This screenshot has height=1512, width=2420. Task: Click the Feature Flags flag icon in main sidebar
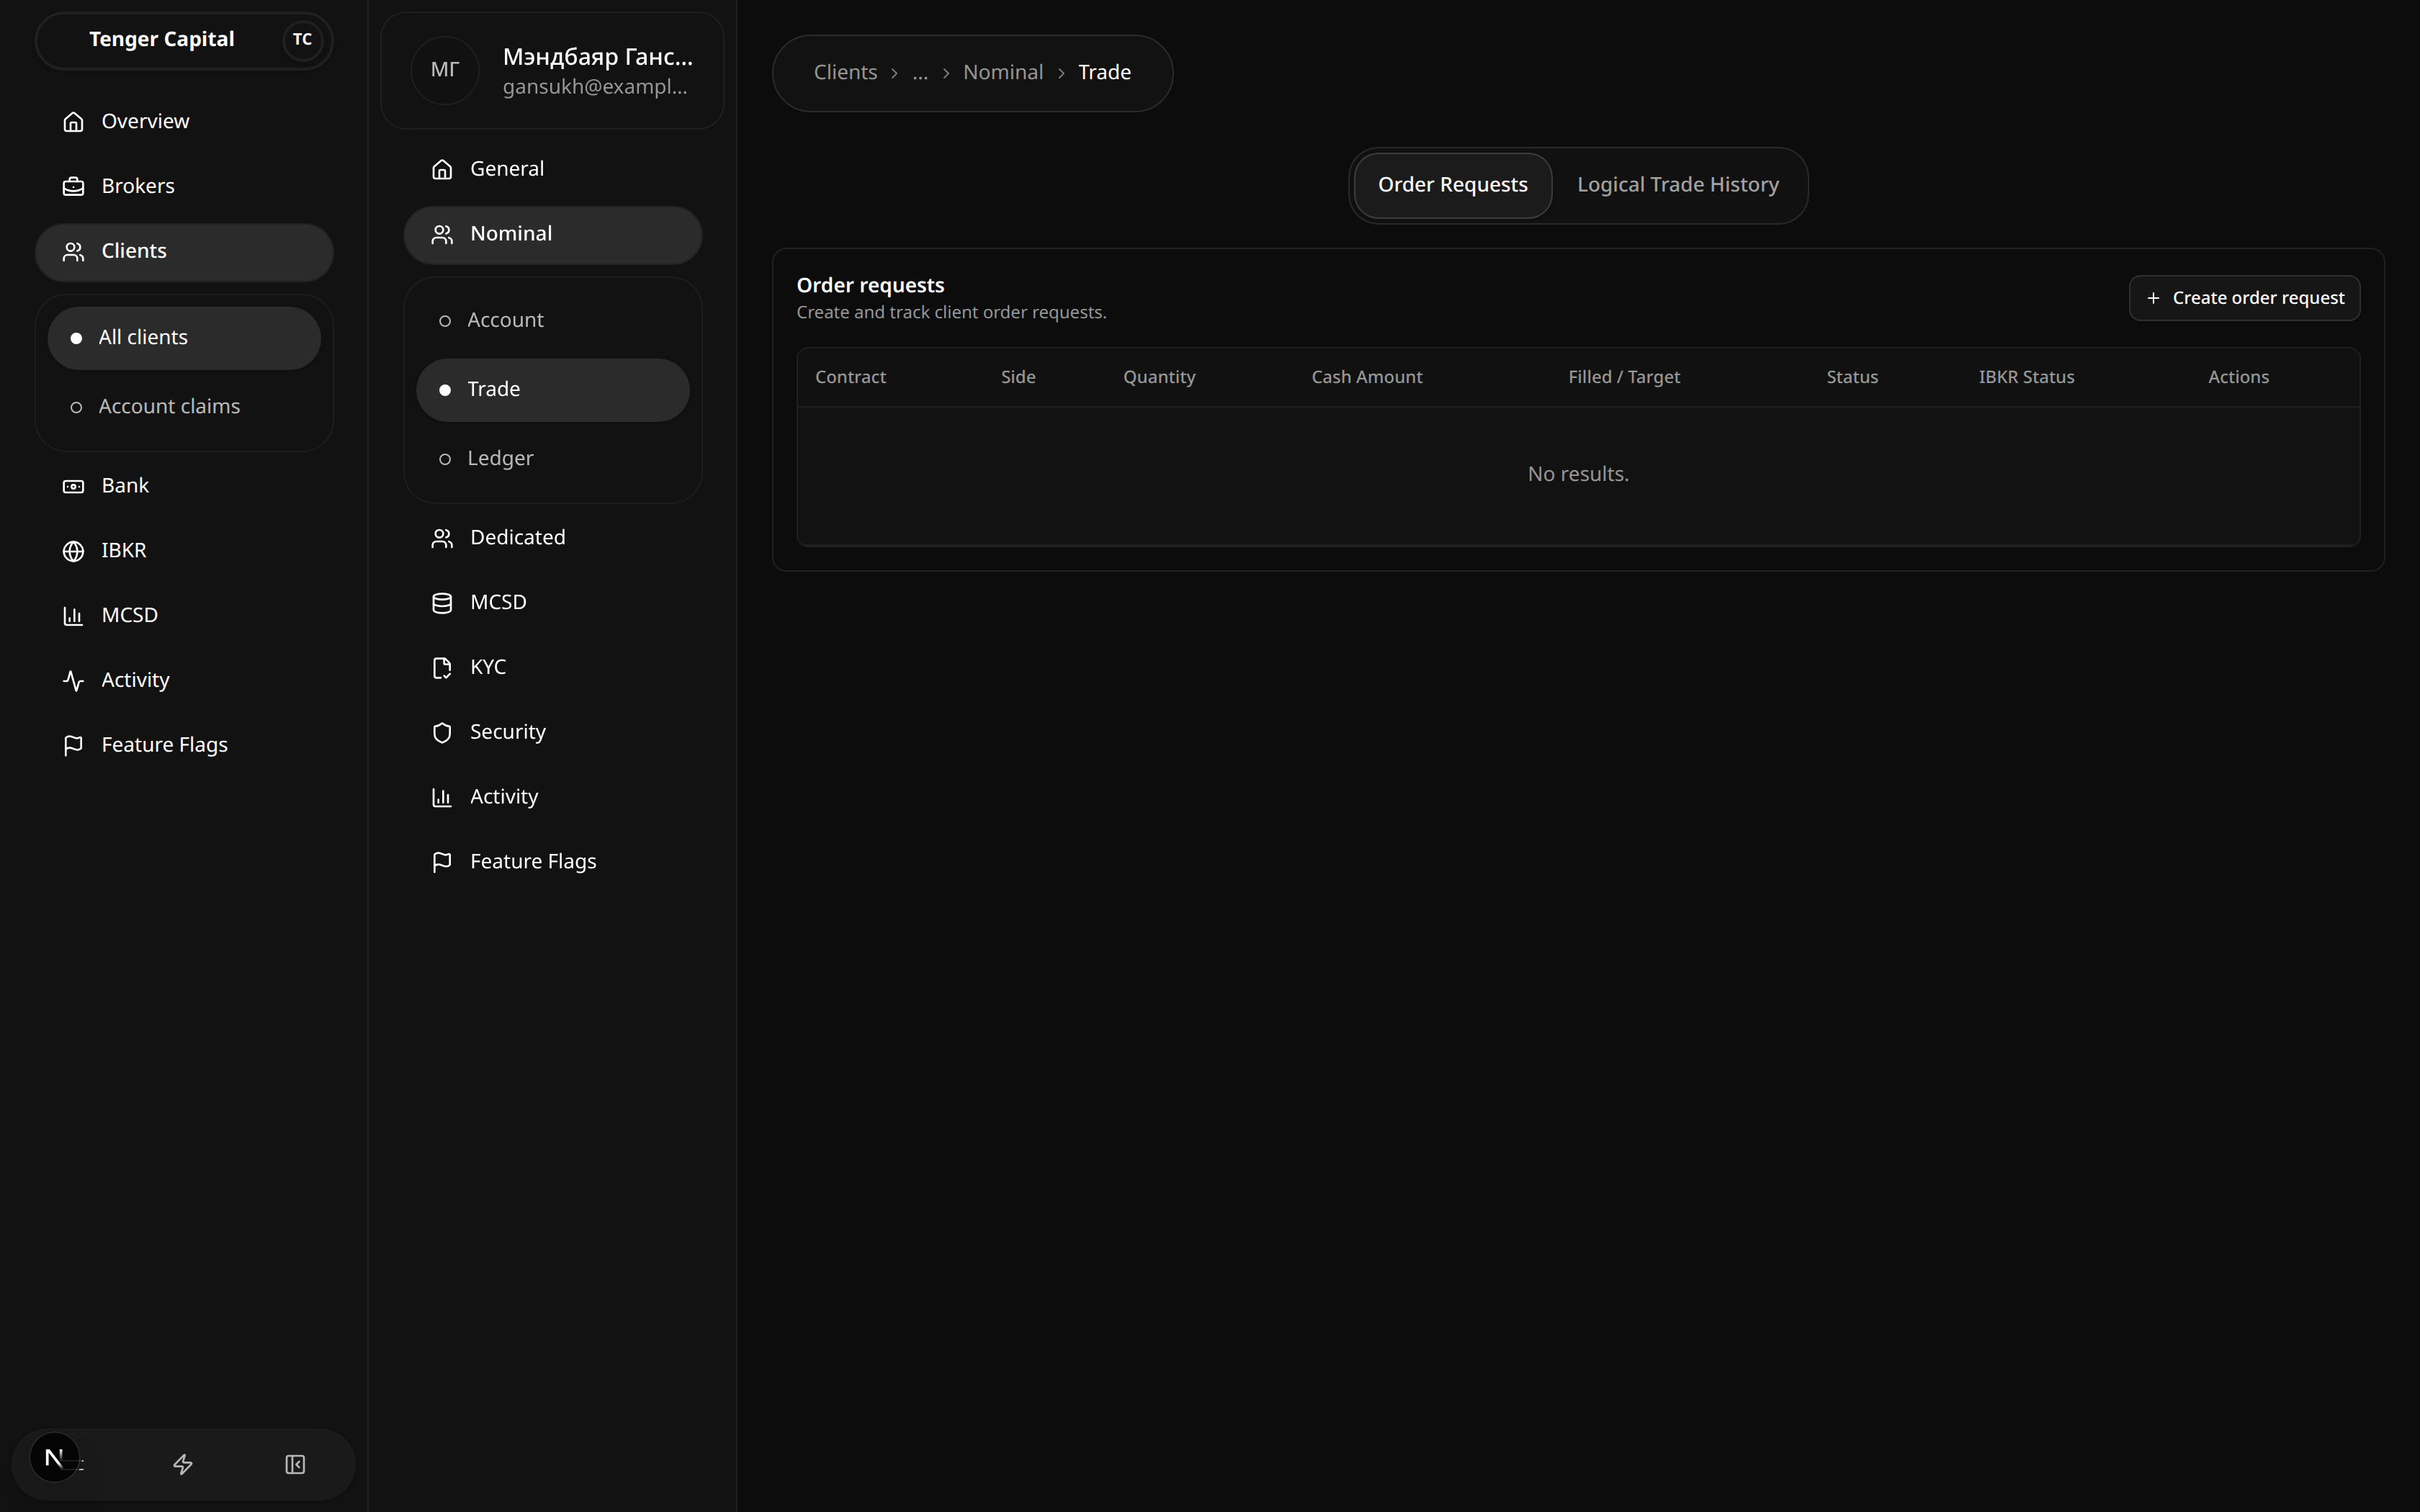click(x=73, y=745)
